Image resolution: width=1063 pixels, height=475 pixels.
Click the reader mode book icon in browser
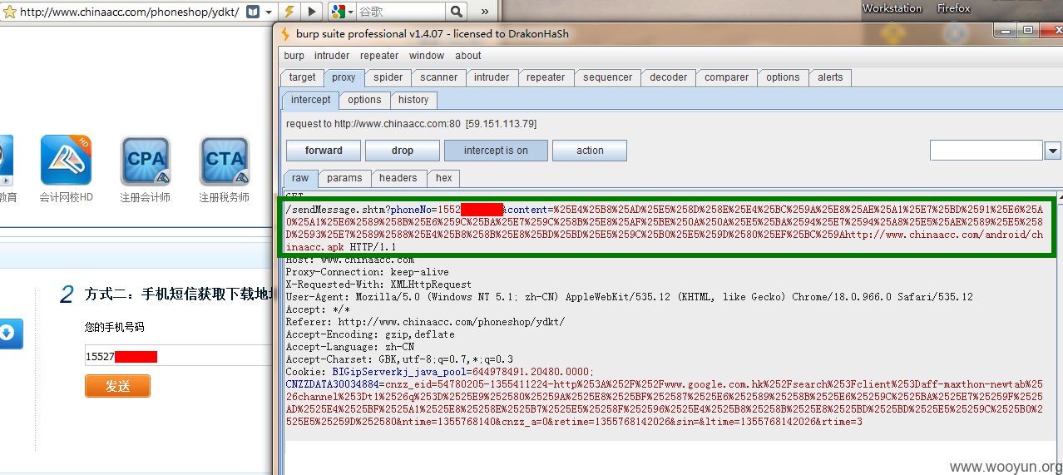tap(251, 12)
